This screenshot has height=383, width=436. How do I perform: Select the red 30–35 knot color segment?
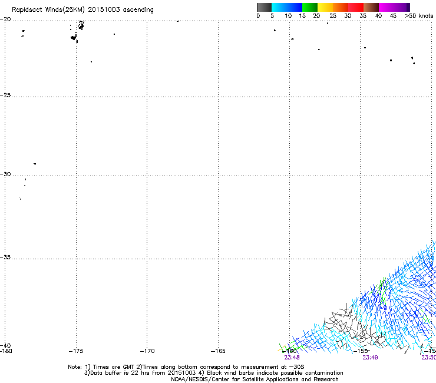(356, 7)
